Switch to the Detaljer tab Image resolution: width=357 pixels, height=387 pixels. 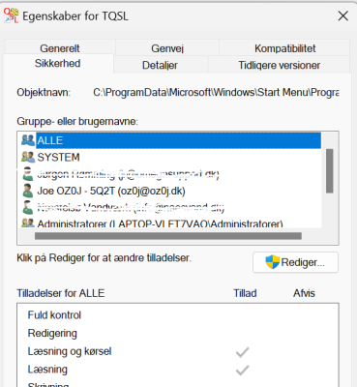160,65
